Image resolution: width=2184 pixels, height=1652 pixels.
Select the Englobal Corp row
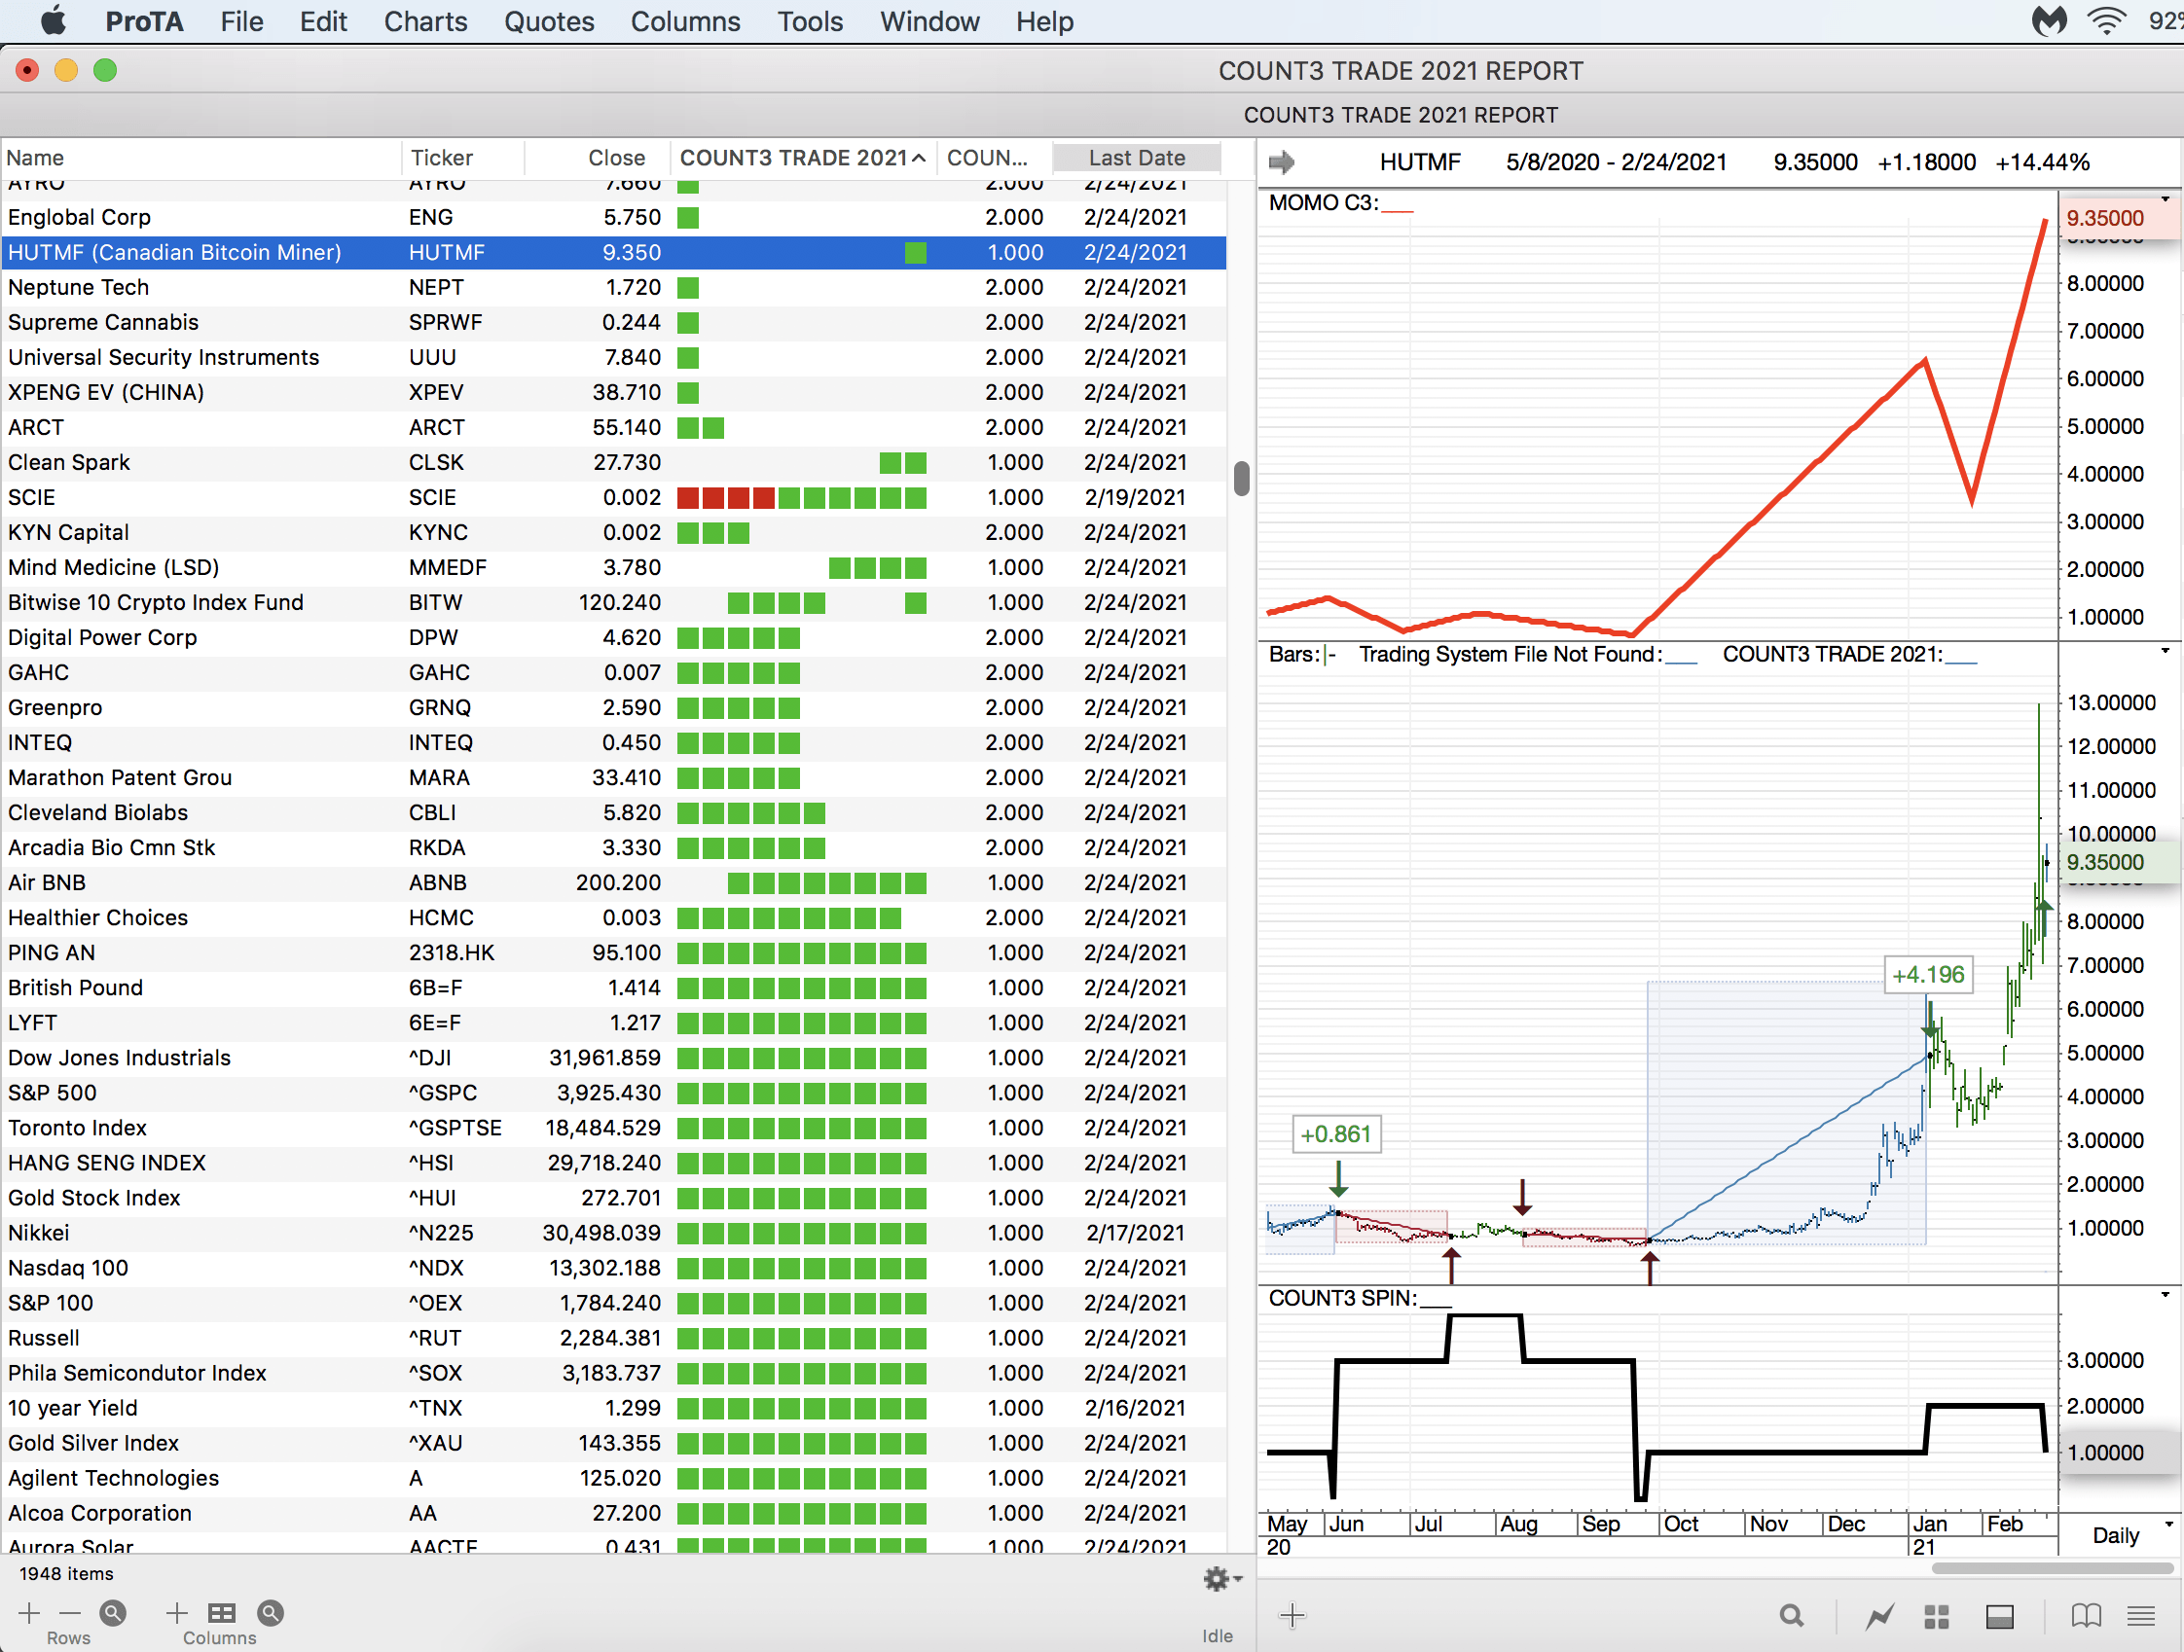pos(613,217)
